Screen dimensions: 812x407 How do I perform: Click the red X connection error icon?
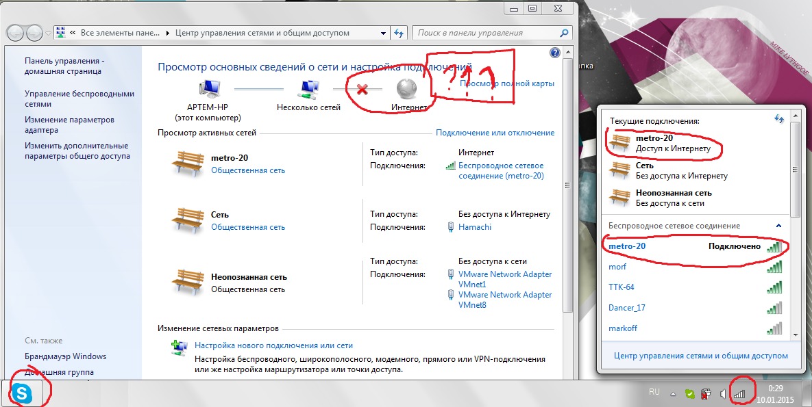(362, 89)
